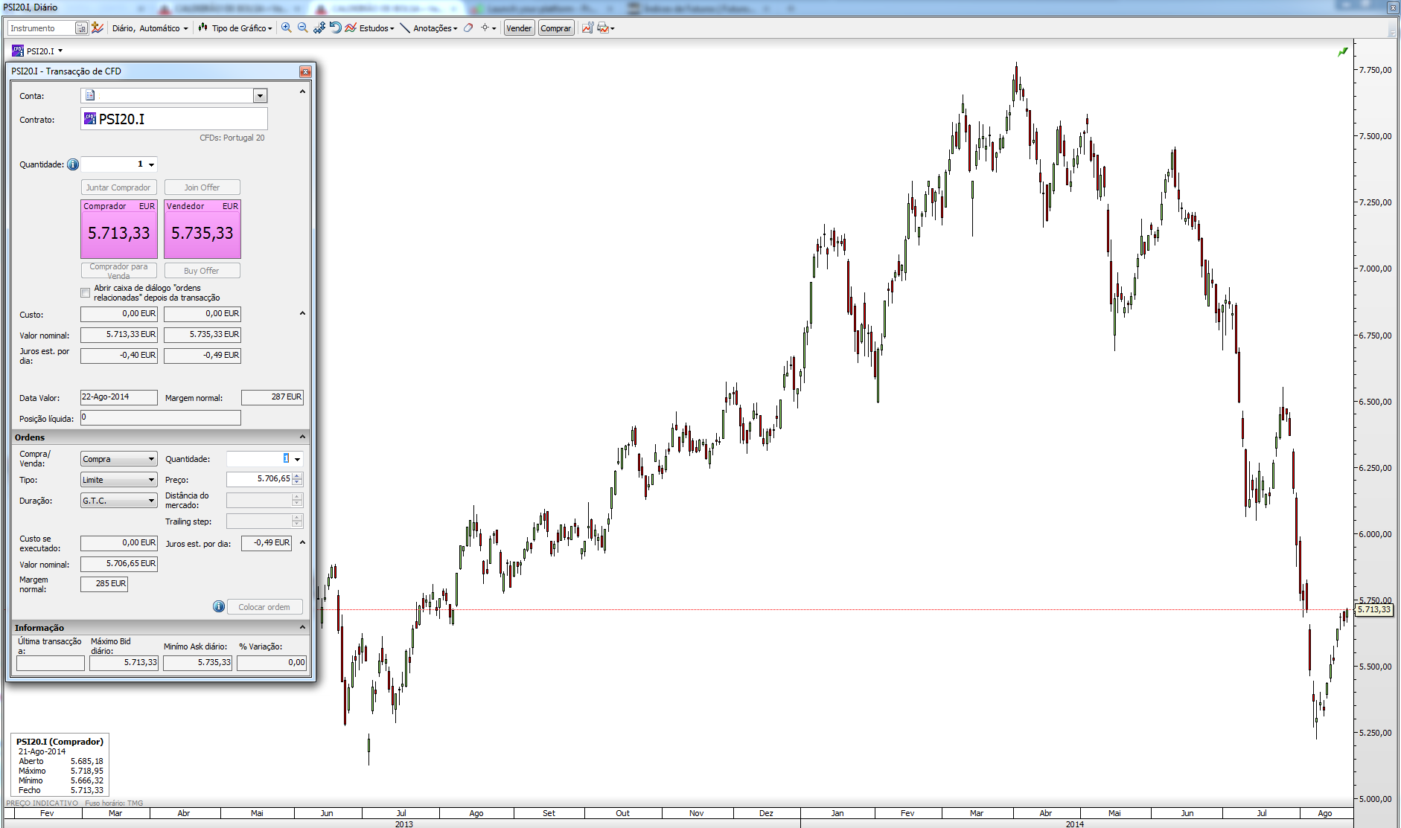Click the green pin icon above price axis
Viewport: 1401px width, 828px height.
click(1343, 52)
